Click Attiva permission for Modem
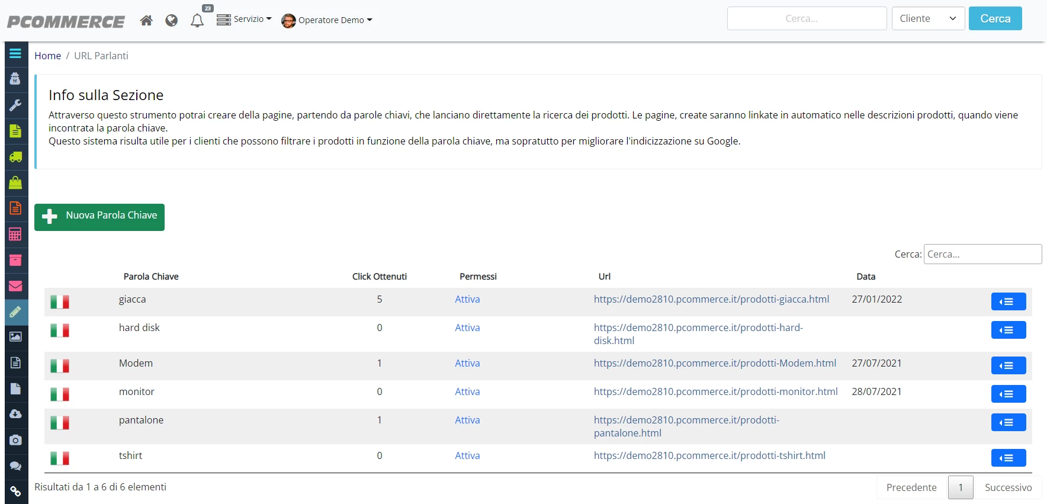This screenshot has height=504, width=1047. (x=467, y=363)
